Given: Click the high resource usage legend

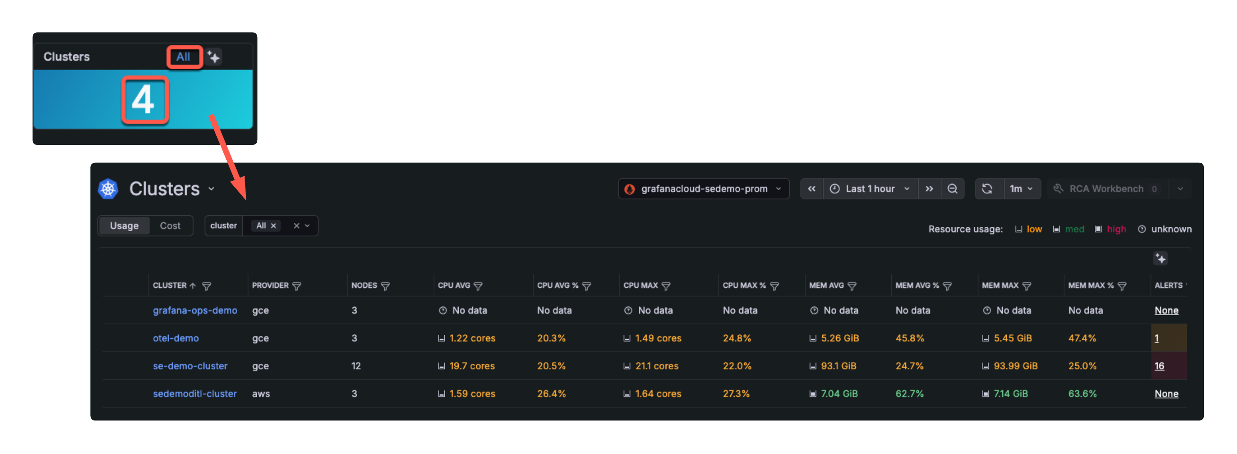Looking at the screenshot, I should pyautogui.click(x=1110, y=229).
